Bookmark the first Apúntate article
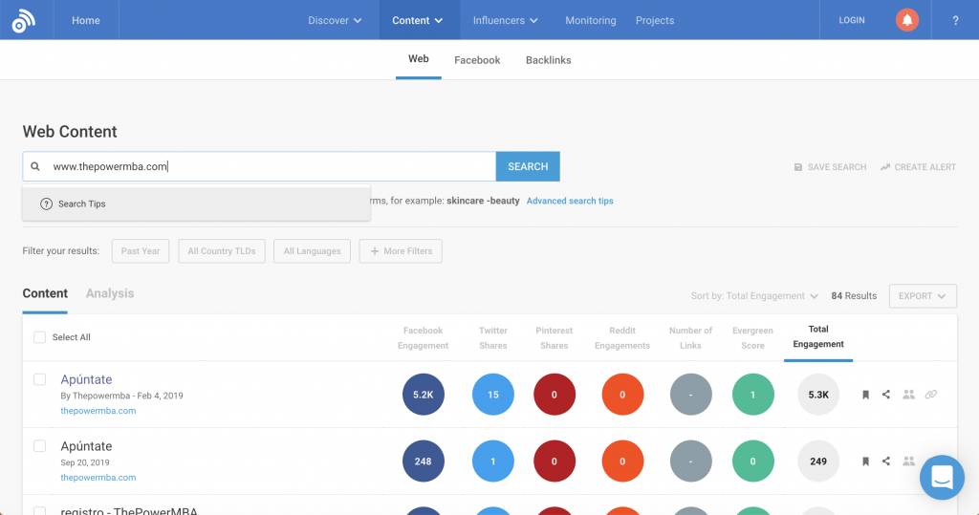Screen dimensions: 979x515 click(x=865, y=395)
